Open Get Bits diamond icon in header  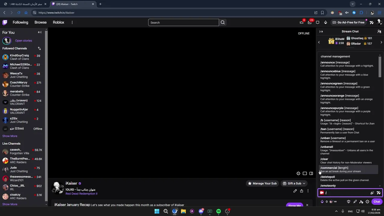(325, 22)
